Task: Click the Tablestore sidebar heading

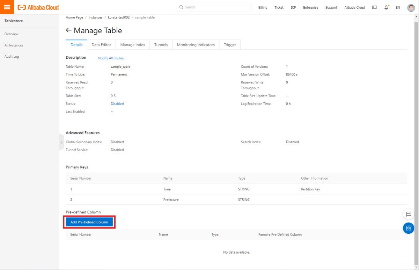Action: coord(14,21)
